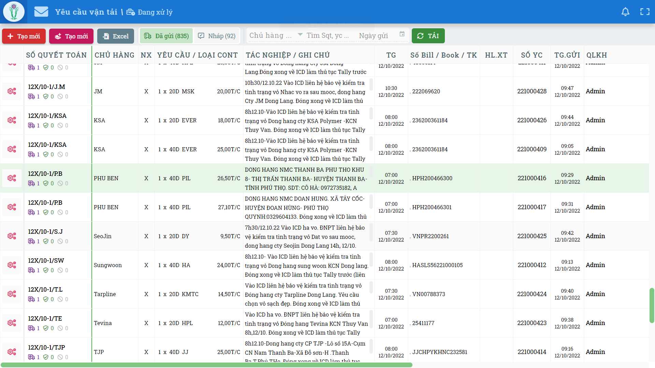Viewport: 655px width, 368px height.
Task: Open gear actions for SeoJin row
Action: (12, 236)
